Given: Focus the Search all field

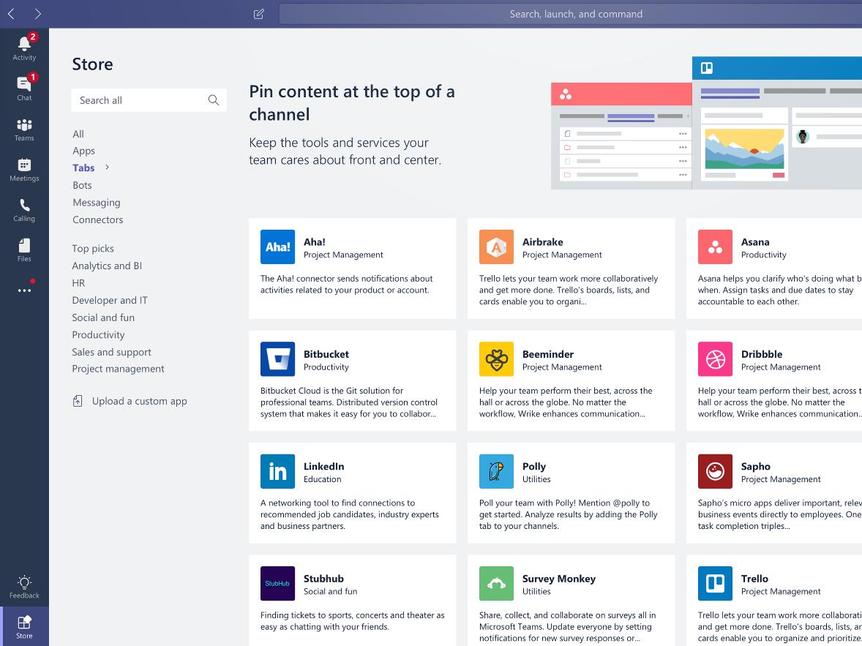Looking at the screenshot, I should [149, 100].
